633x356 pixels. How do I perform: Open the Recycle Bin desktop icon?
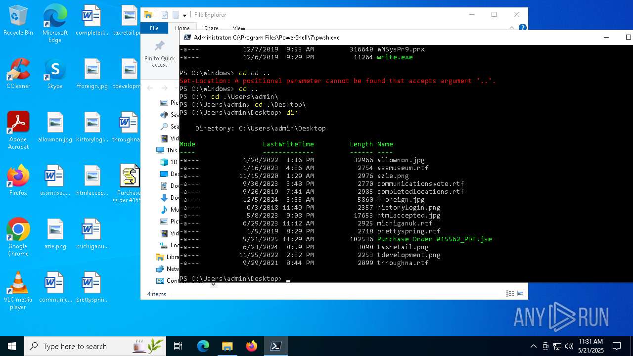[x=18, y=20]
